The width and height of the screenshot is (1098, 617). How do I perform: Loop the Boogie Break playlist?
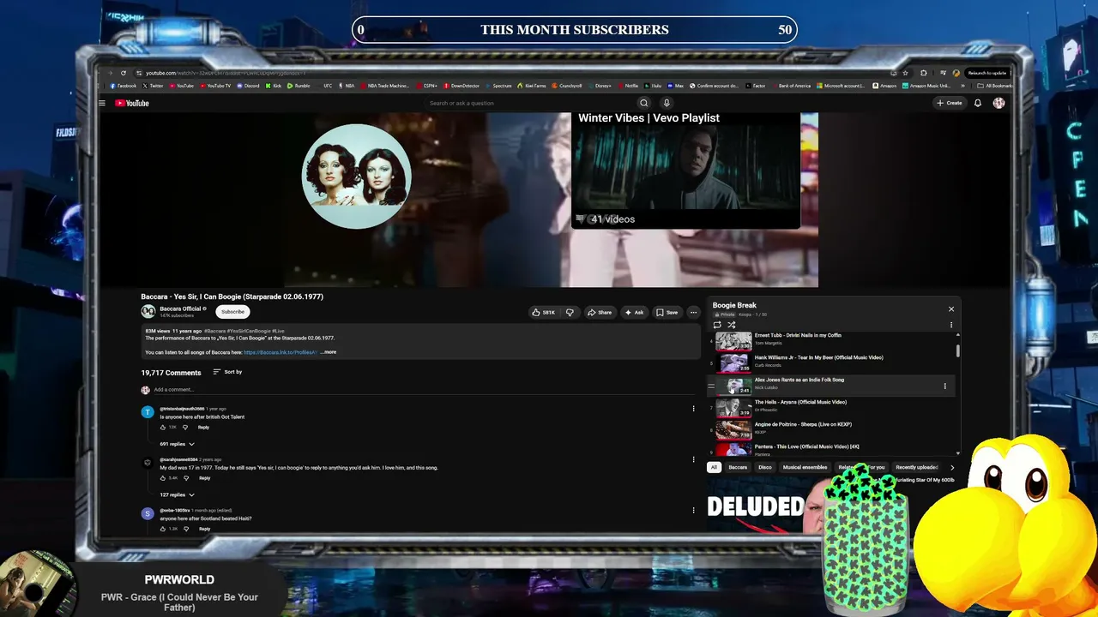point(717,325)
